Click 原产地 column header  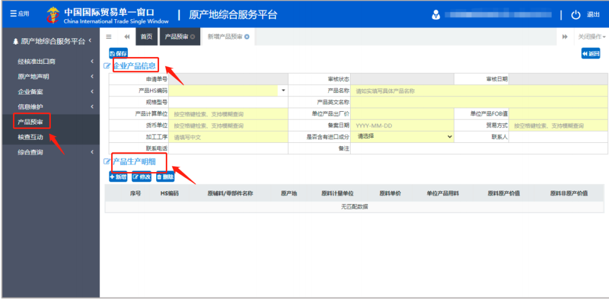[x=289, y=194]
